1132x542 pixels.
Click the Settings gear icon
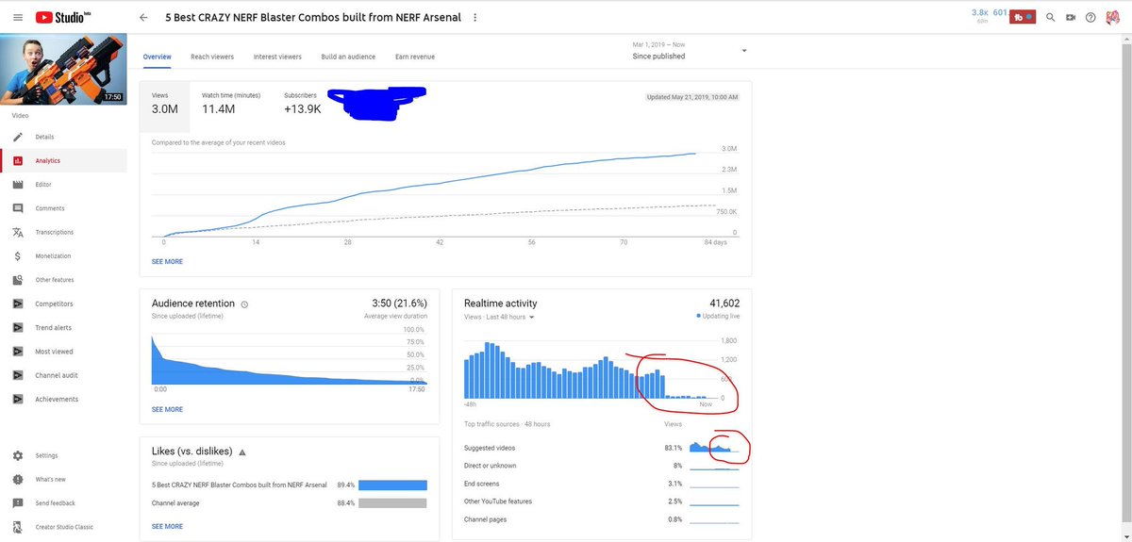[x=18, y=455]
